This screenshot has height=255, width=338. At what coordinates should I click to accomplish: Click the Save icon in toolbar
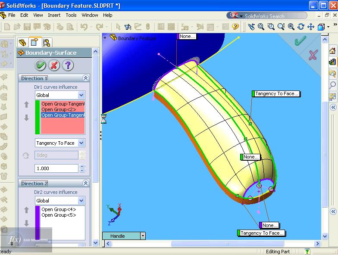pos(27,27)
